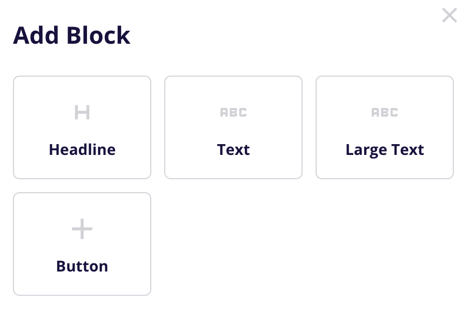Click the ABC icon above Large Text
This screenshot has height=312, width=469.
tap(385, 112)
